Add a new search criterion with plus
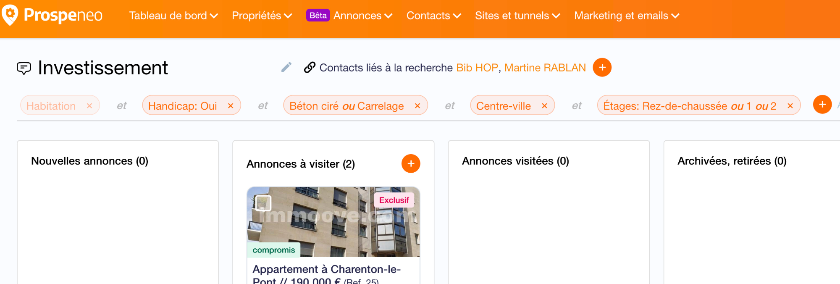 point(822,104)
